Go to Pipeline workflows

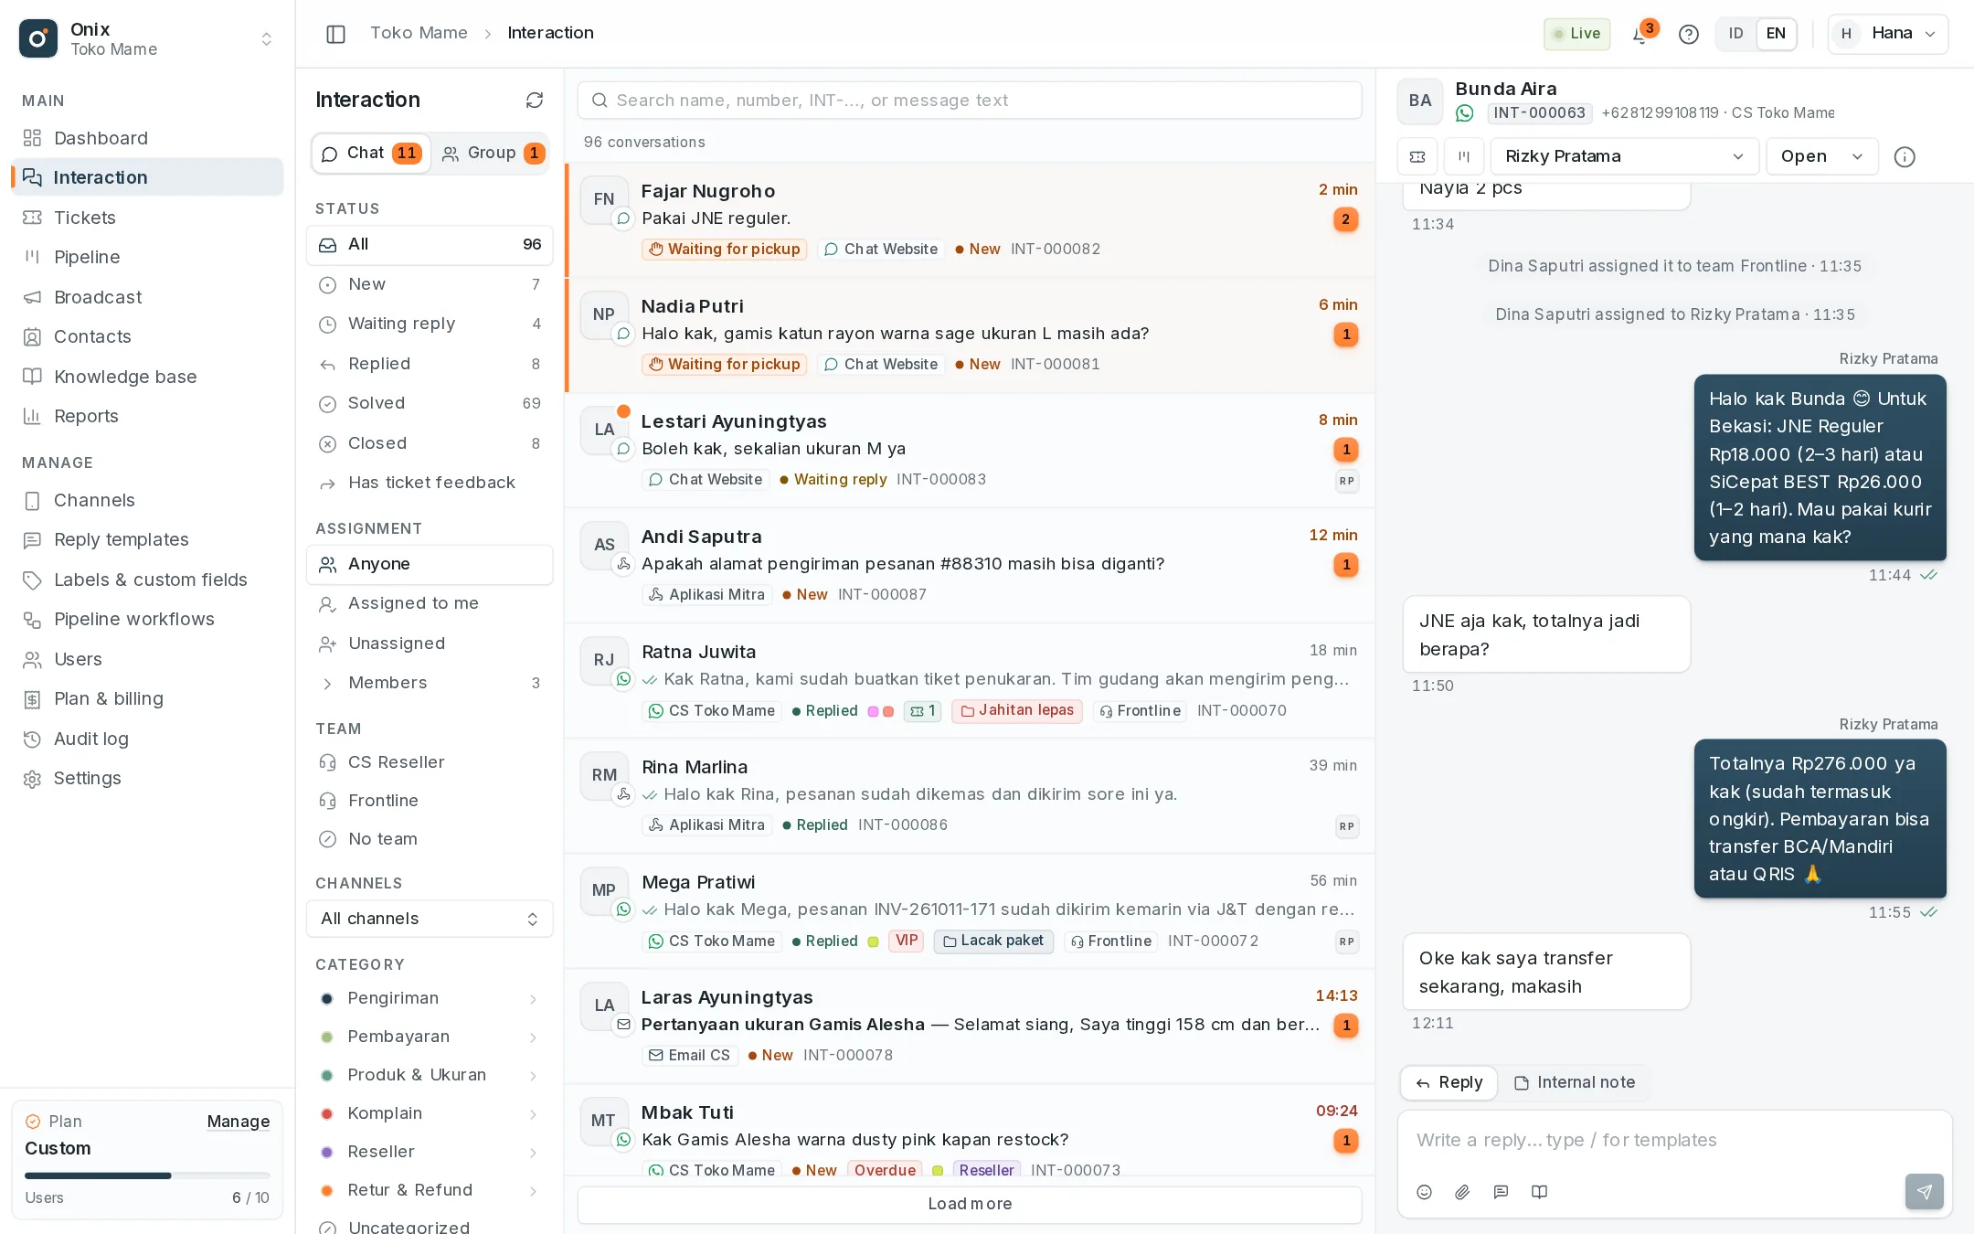(147, 619)
